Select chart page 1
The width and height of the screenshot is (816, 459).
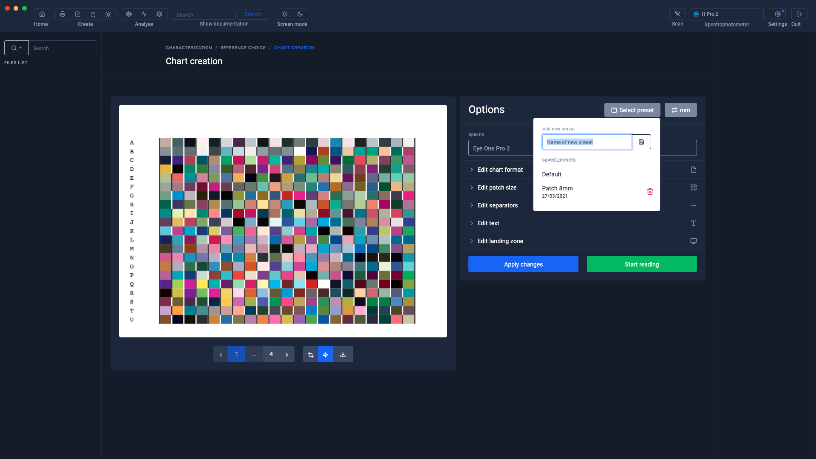pos(237,354)
